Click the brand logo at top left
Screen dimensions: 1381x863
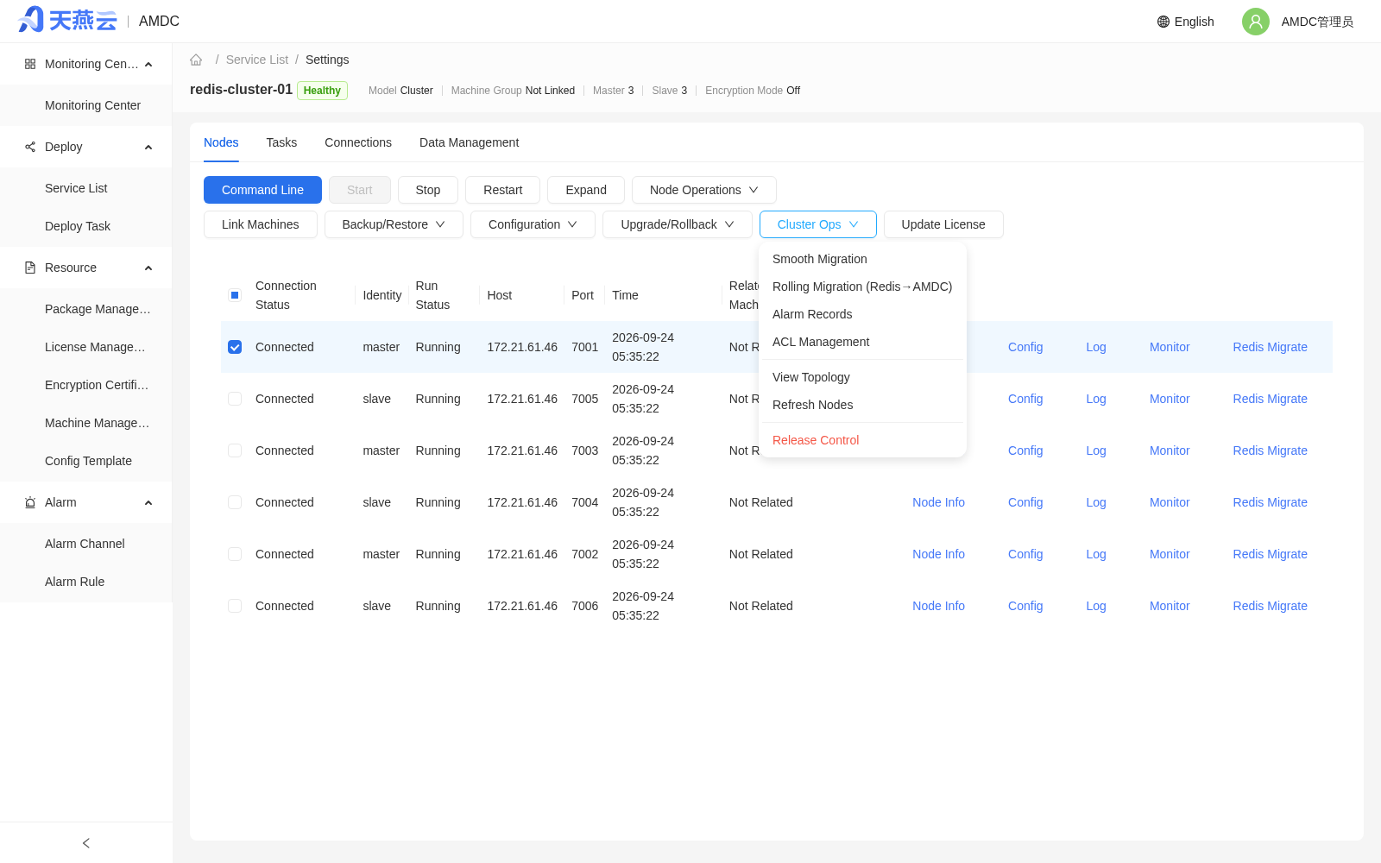point(67,20)
